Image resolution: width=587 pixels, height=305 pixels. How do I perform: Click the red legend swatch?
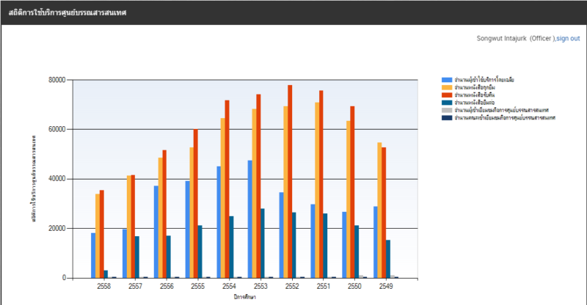coord(446,95)
